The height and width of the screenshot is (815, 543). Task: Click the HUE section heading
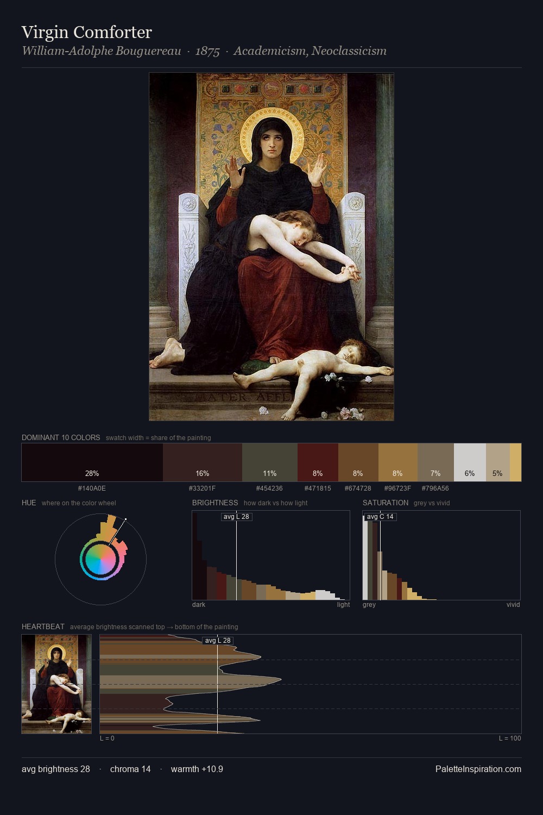coord(29,503)
